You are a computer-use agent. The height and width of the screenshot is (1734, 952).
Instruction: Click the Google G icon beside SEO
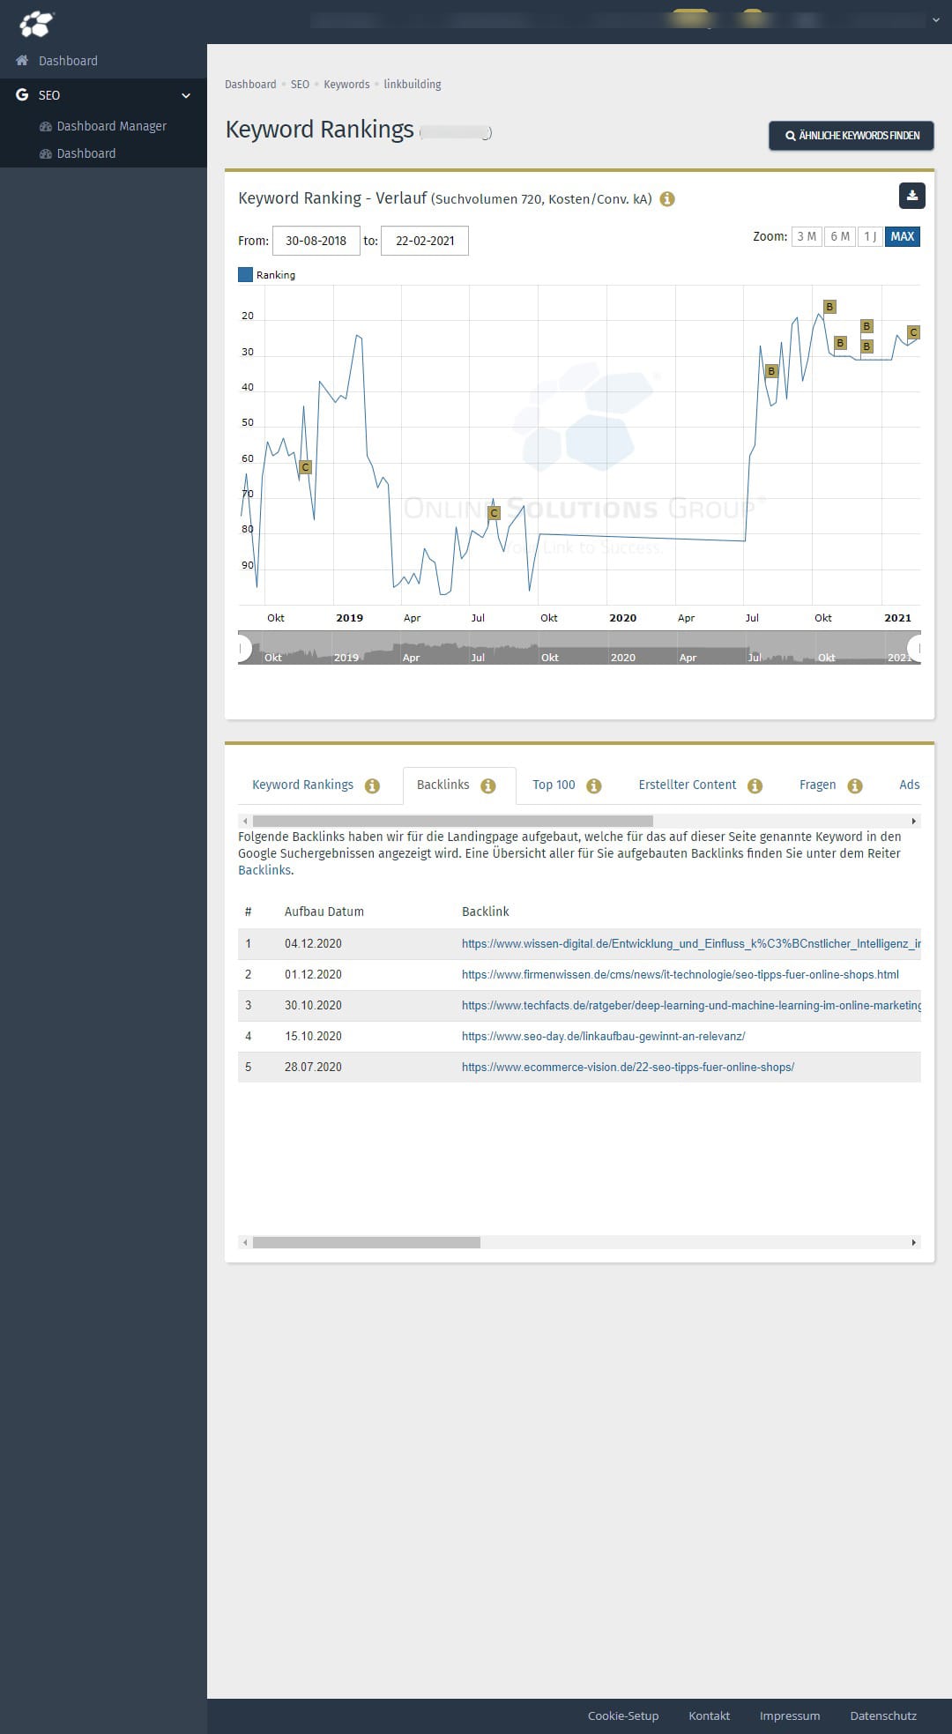22,94
